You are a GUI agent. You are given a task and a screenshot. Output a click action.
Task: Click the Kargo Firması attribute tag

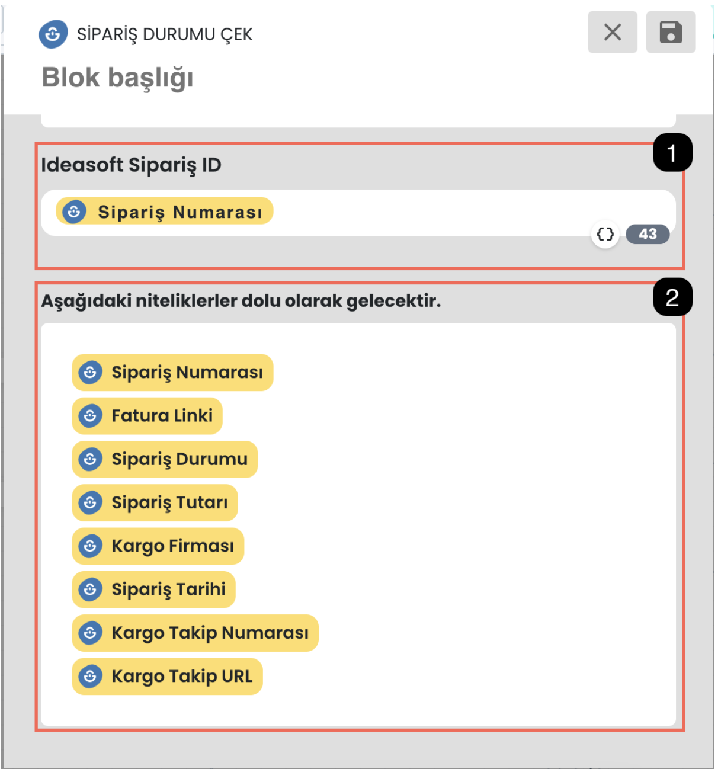[x=158, y=546]
